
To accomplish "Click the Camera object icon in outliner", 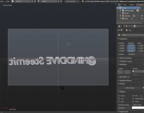I will click(x=123, y=16).
